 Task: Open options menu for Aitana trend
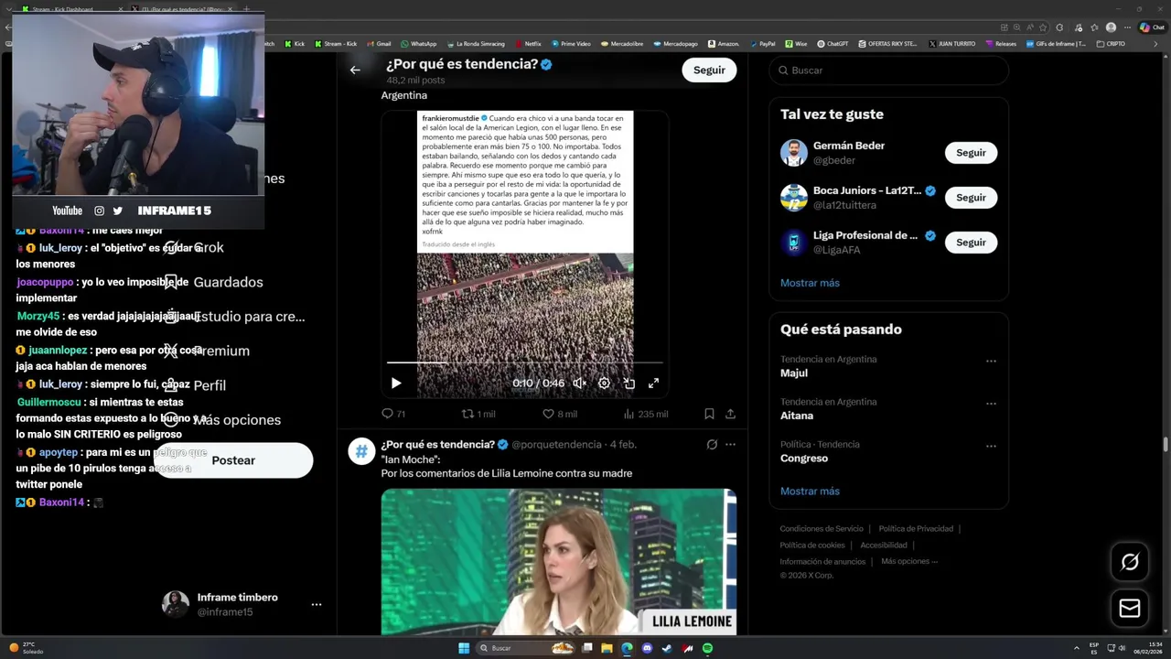991,404
